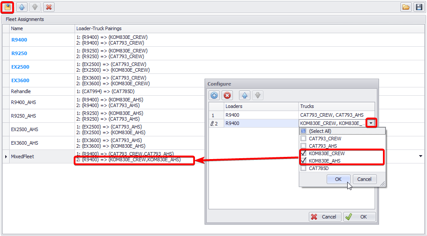Cancel the truck selection dropdown
The height and width of the screenshot is (236, 427).
point(364,179)
